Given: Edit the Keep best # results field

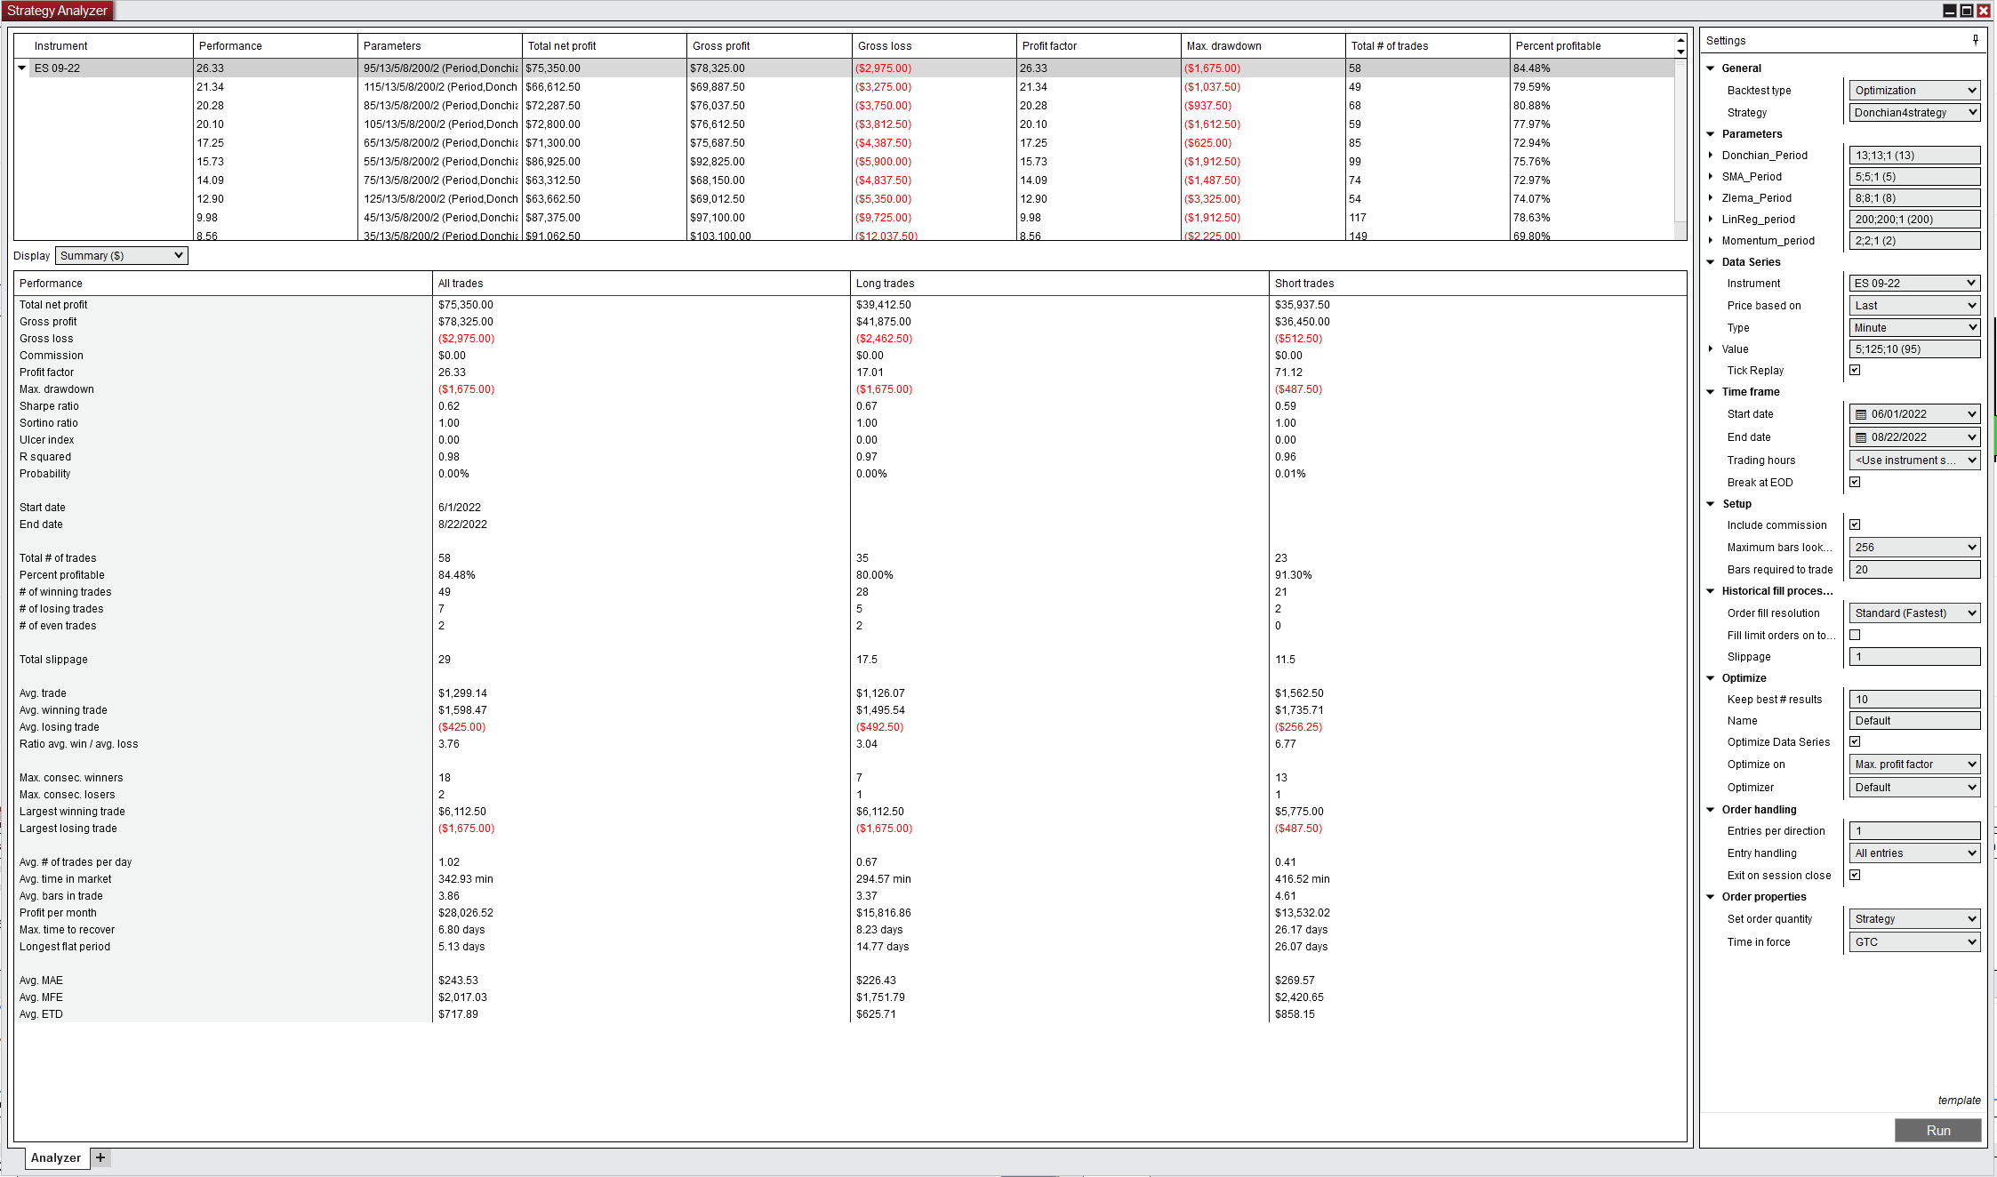Looking at the screenshot, I should [x=1914, y=699].
